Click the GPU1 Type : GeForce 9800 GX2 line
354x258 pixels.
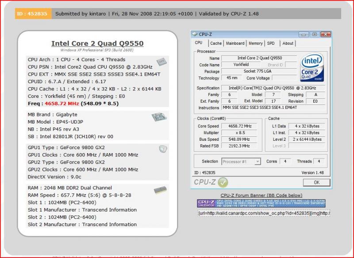(x=66, y=148)
